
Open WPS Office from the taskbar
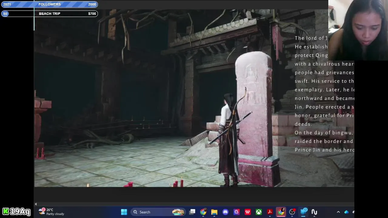(248, 212)
